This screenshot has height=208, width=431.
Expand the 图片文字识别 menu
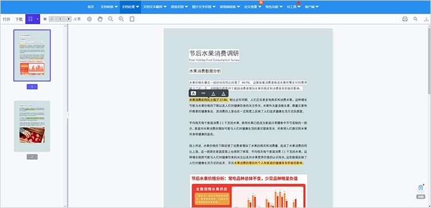click(x=204, y=6)
